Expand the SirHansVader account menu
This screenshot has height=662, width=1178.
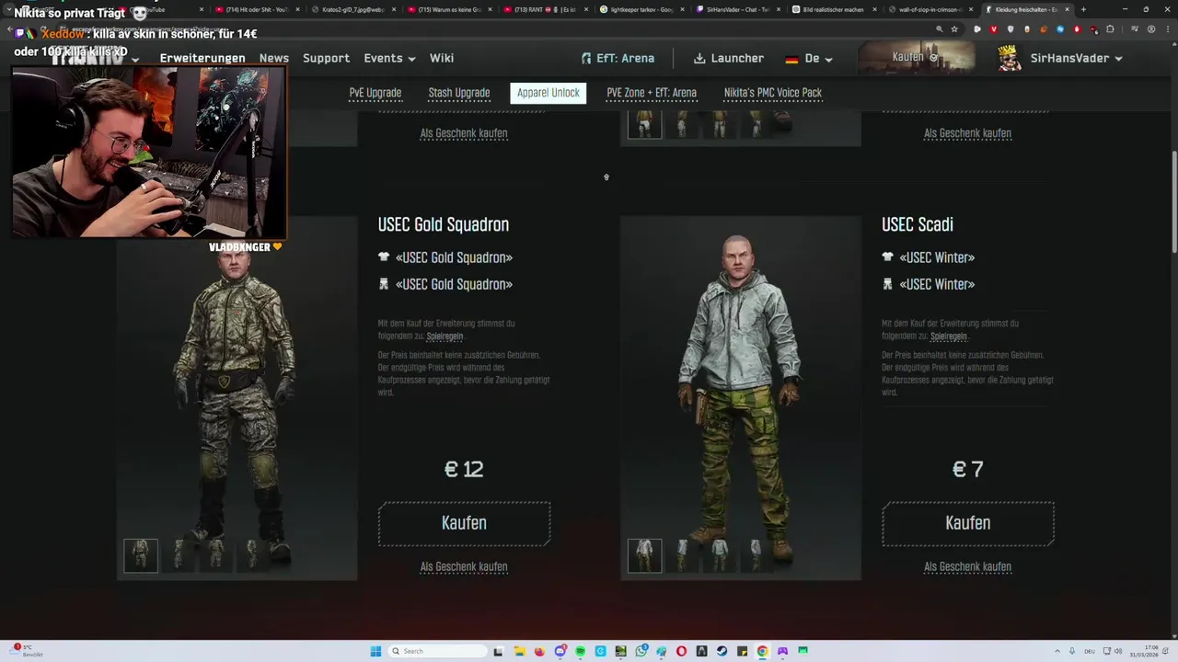[x=1076, y=58]
